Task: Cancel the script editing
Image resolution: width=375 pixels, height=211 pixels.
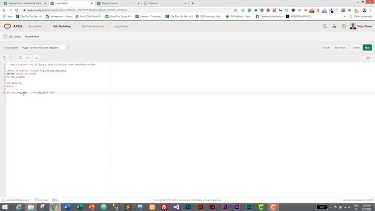Action: [x=326, y=47]
